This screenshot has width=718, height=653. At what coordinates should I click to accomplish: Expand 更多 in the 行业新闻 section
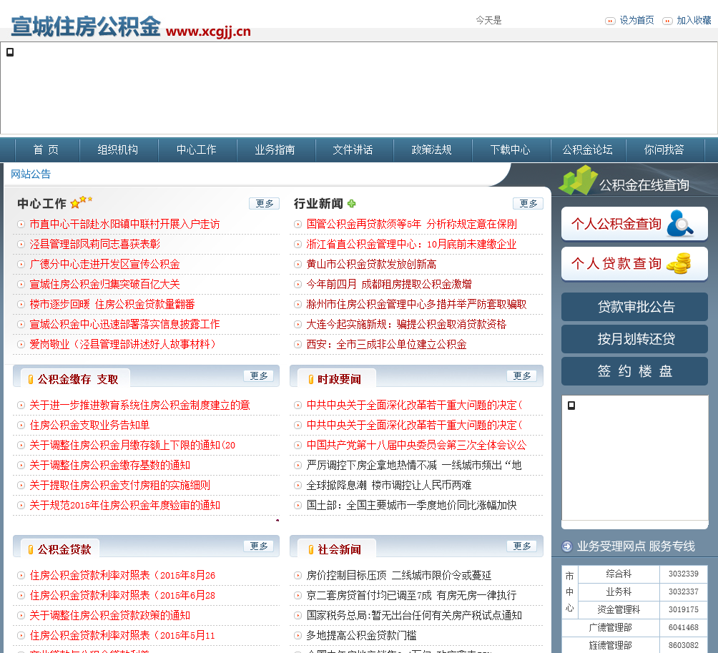point(528,204)
